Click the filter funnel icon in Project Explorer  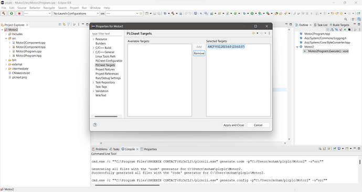[x=68, y=24]
